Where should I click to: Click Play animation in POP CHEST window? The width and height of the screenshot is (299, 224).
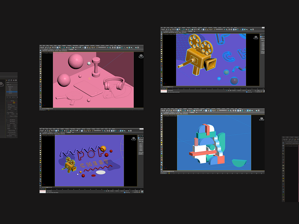click(136, 191)
